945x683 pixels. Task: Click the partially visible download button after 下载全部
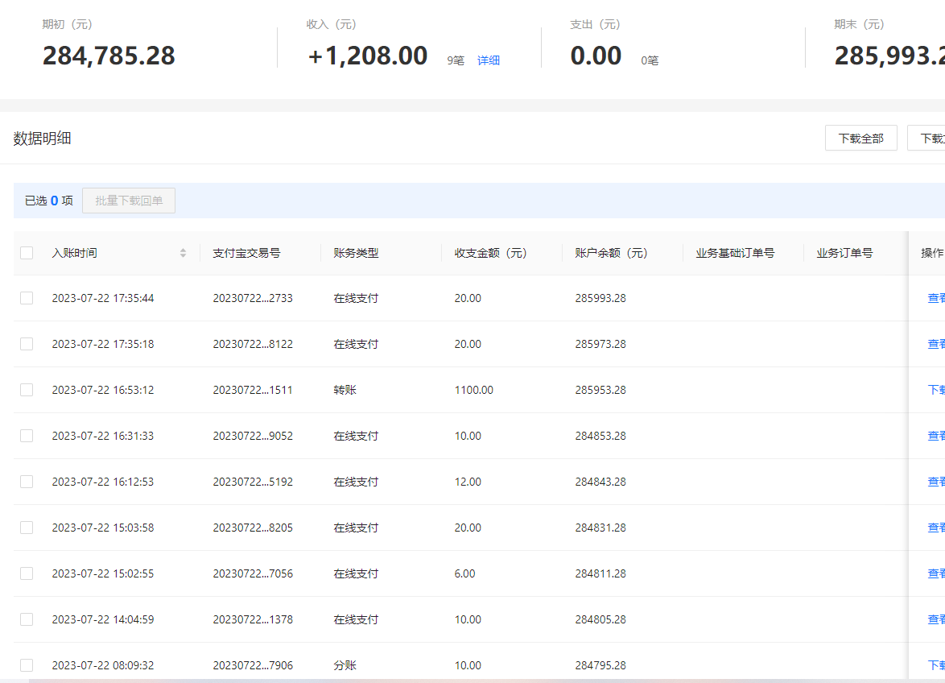pyautogui.click(x=926, y=138)
